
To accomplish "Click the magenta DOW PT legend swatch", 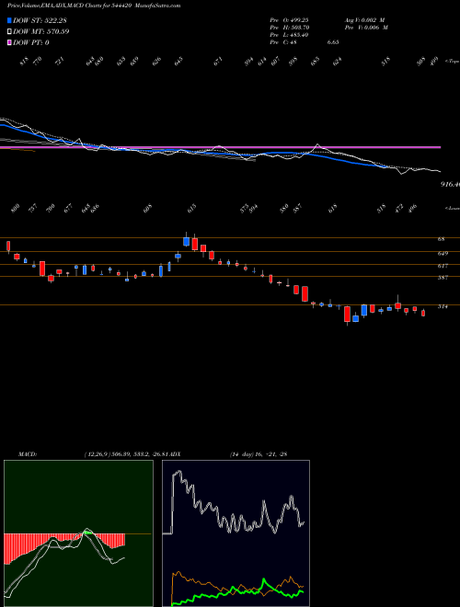I will tap(9, 42).
